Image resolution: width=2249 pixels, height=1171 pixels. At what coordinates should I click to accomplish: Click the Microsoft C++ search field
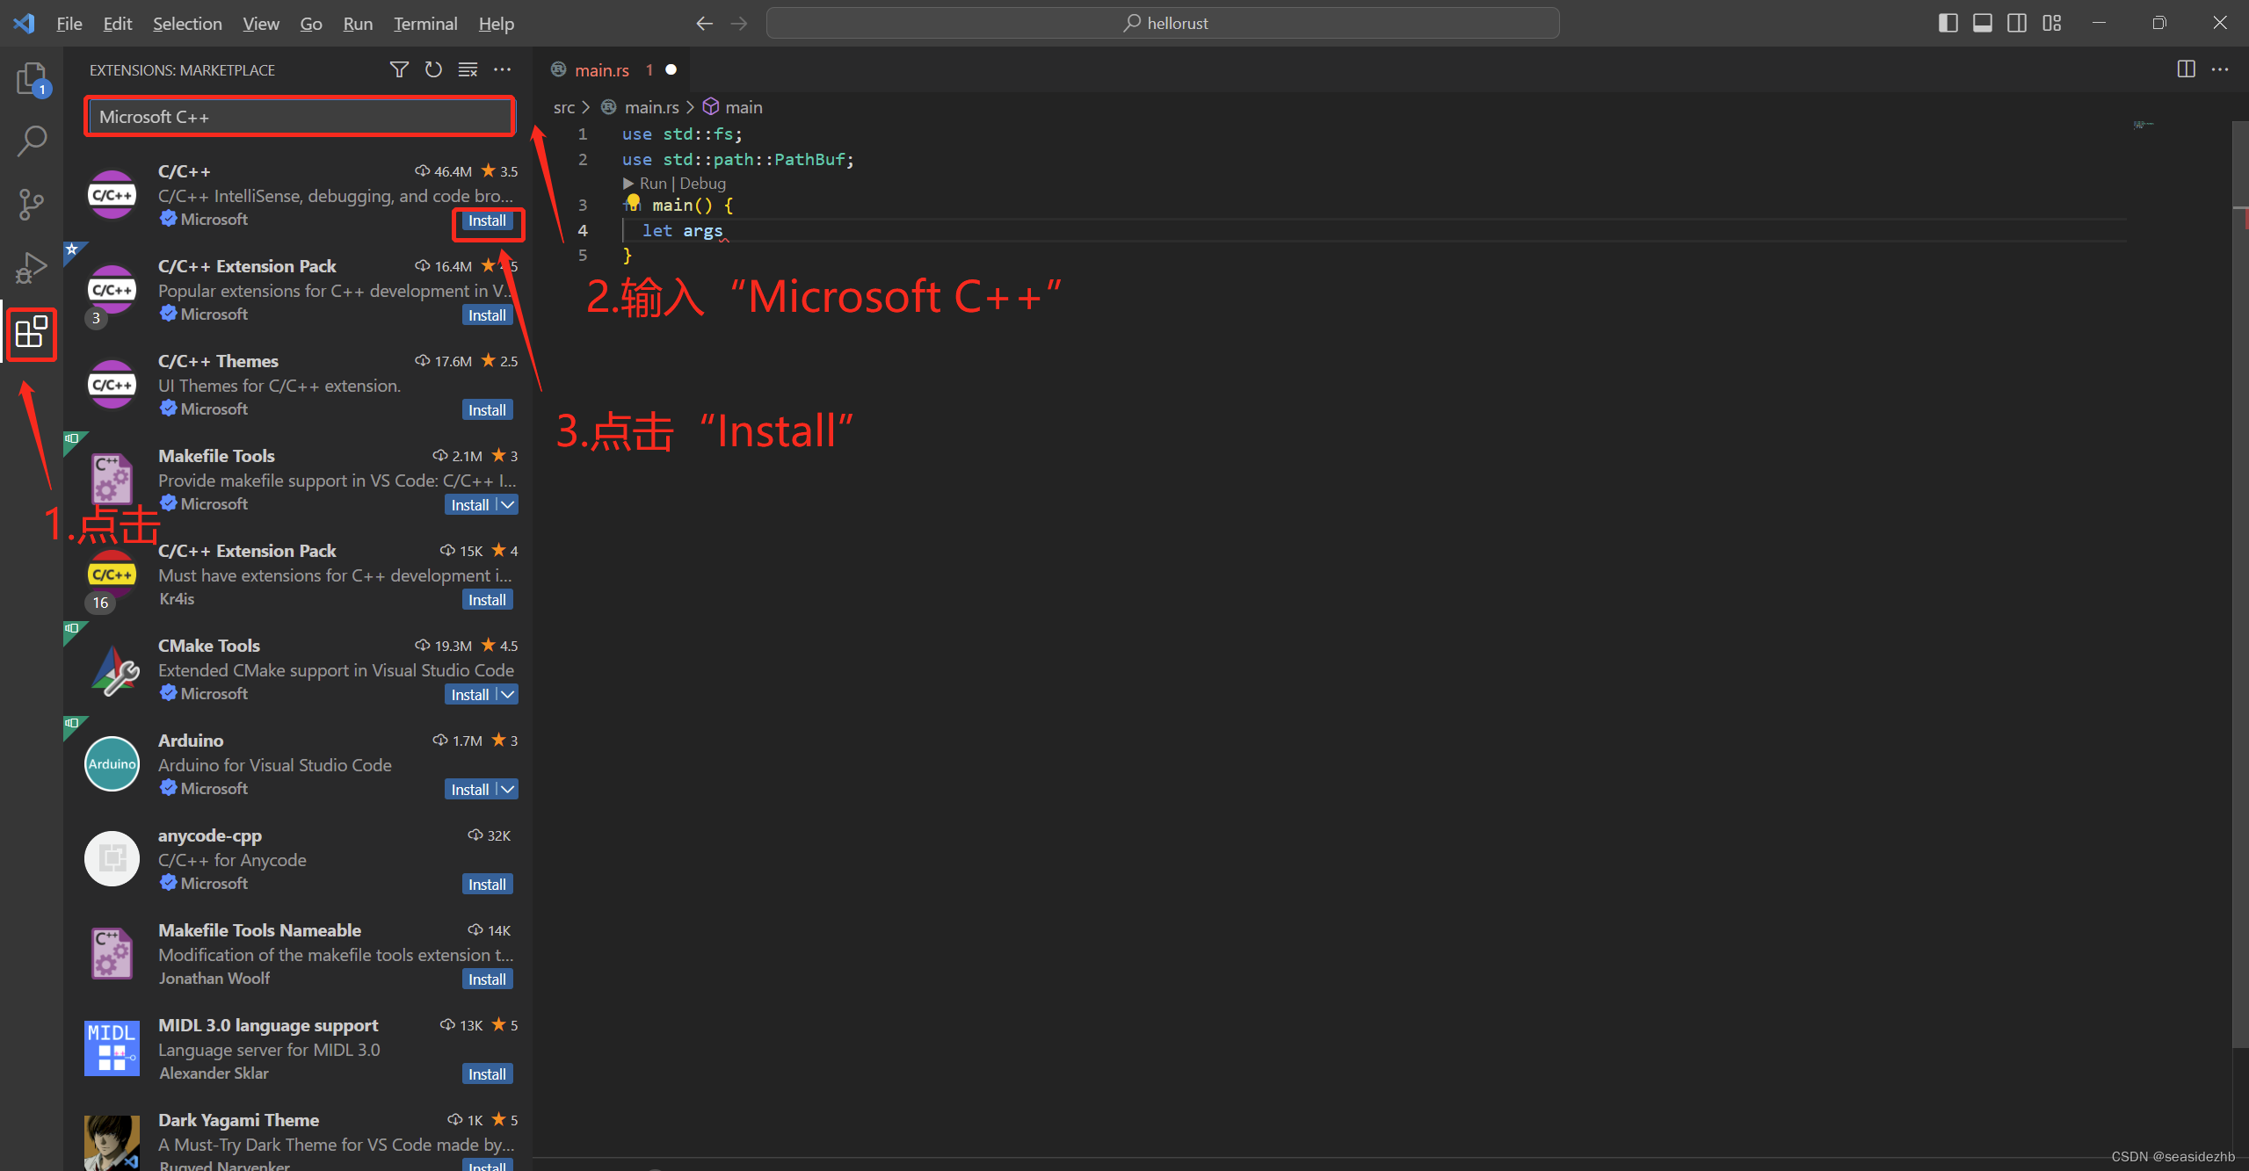[x=300, y=117]
